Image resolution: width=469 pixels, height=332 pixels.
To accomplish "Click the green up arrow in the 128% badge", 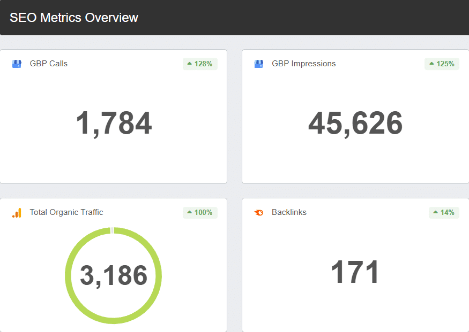I will [189, 64].
